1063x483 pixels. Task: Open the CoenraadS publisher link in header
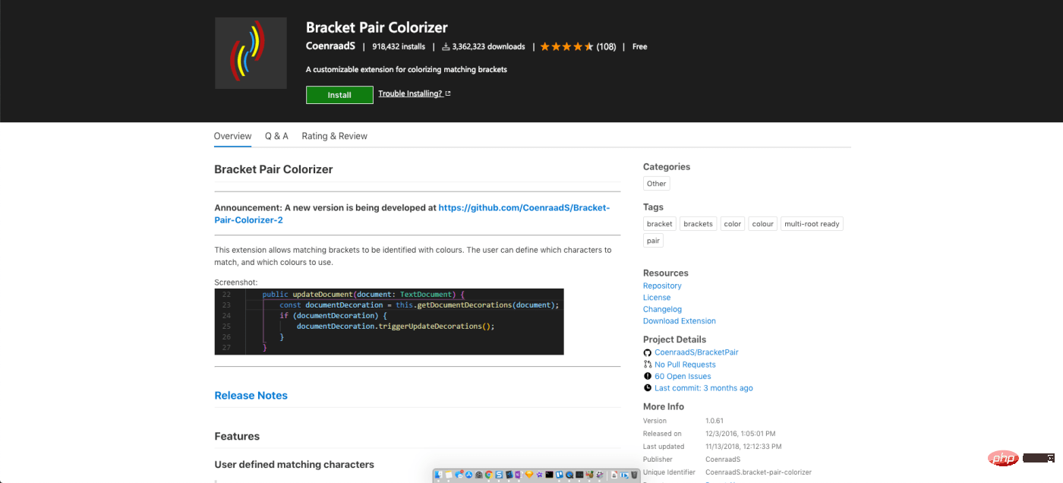(x=330, y=46)
